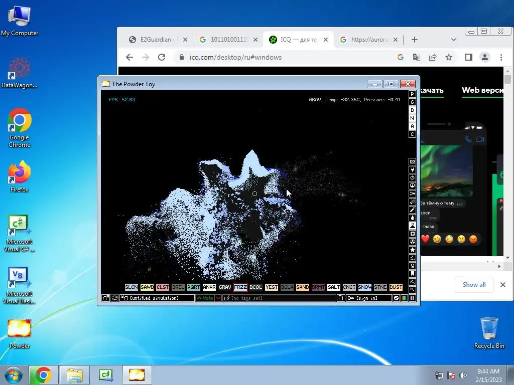
Task: Select the C display mode button
Action: [x=413, y=134]
